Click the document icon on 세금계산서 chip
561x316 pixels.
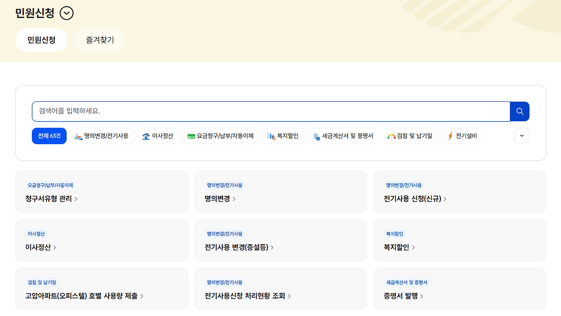[316, 136]
